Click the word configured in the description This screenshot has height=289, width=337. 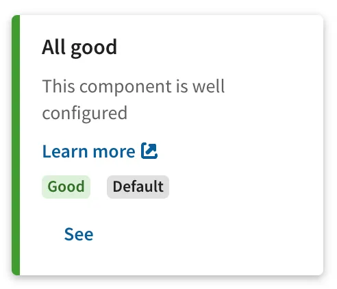coord(85,114)
